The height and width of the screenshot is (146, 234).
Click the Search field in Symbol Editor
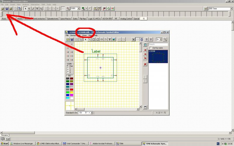[158, 44]
